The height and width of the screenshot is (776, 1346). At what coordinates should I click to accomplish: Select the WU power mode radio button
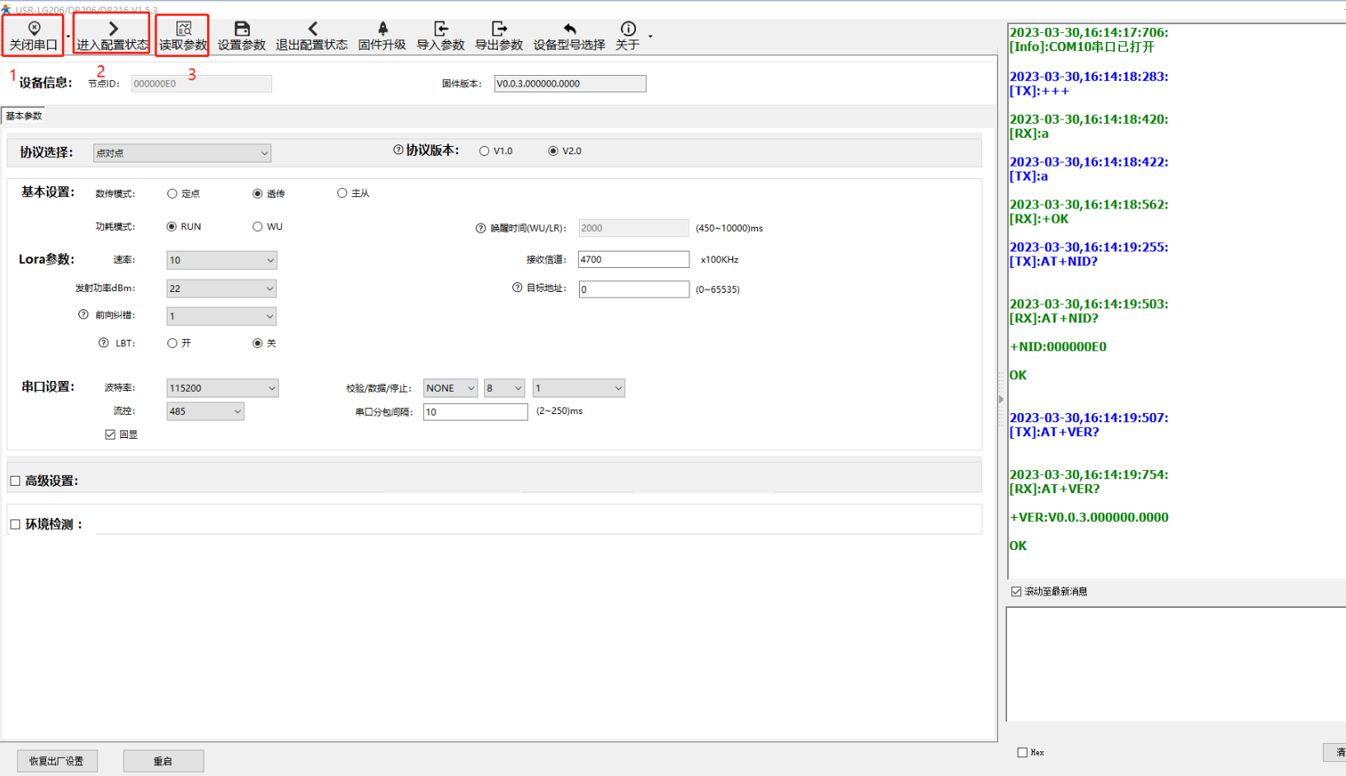[257, 227]
